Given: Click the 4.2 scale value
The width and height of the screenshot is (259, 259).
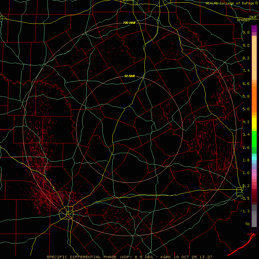Looking at the screenshot, I should click(246, 122).
